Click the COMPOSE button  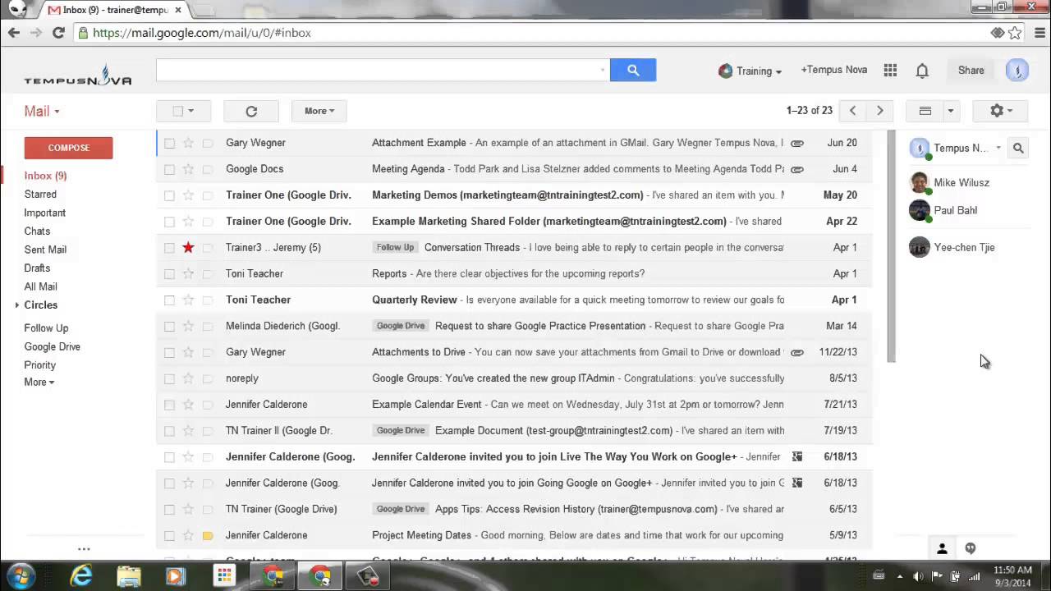tap(68, 148)
